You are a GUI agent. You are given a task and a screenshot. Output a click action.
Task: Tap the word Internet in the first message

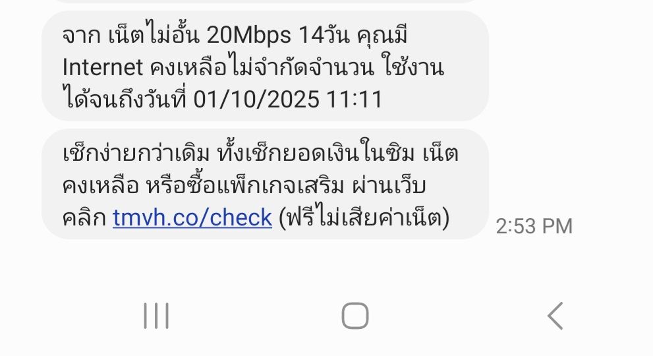pyautogui.click(x=102, y=67)
